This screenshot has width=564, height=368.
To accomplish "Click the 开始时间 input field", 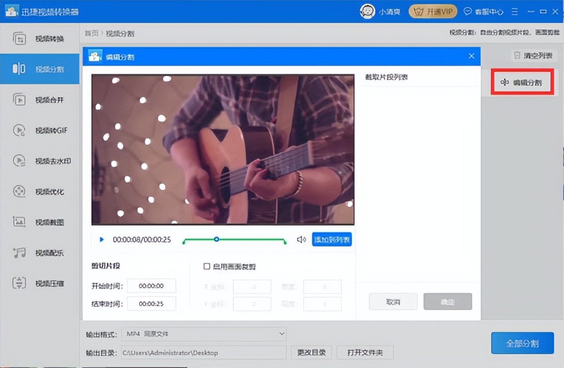I will point(151,285).
